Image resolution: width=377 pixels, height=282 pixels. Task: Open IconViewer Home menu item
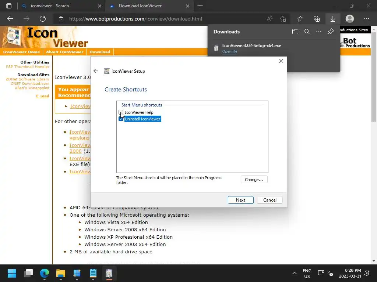tap(21, 52)
